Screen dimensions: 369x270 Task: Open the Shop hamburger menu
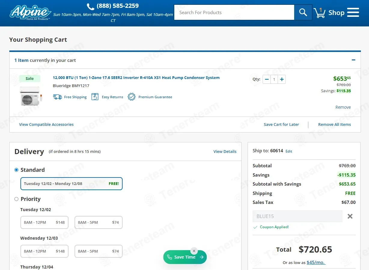click(353, 13)
